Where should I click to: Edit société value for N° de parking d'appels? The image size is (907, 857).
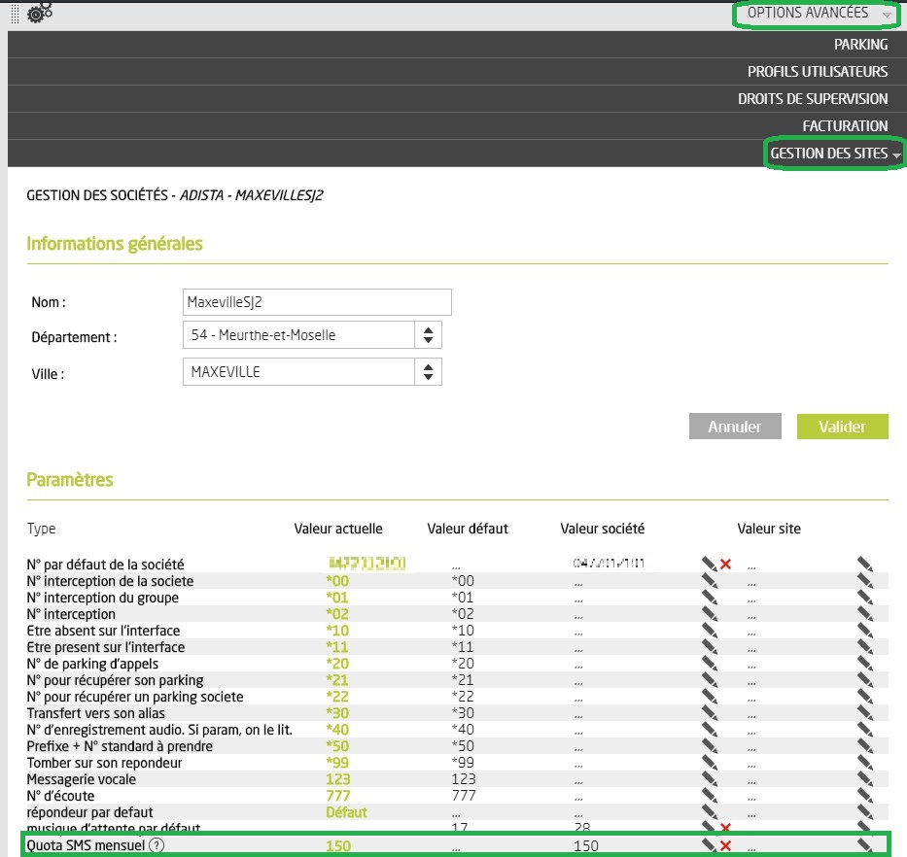(x=709, y=664)
